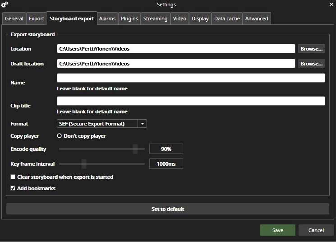The height and width of the screenshot is (242, 336).
Task: Click the SEF (Secure Export Format) combo box
Action: 97,123
